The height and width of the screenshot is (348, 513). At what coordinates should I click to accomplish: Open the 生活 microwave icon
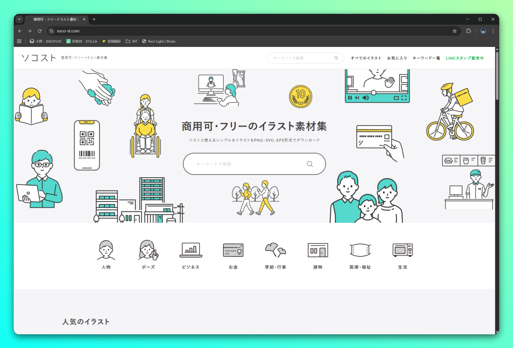402,250
